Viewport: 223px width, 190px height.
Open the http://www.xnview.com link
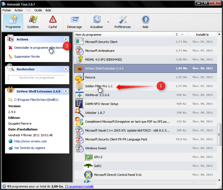tap(30, 141)
